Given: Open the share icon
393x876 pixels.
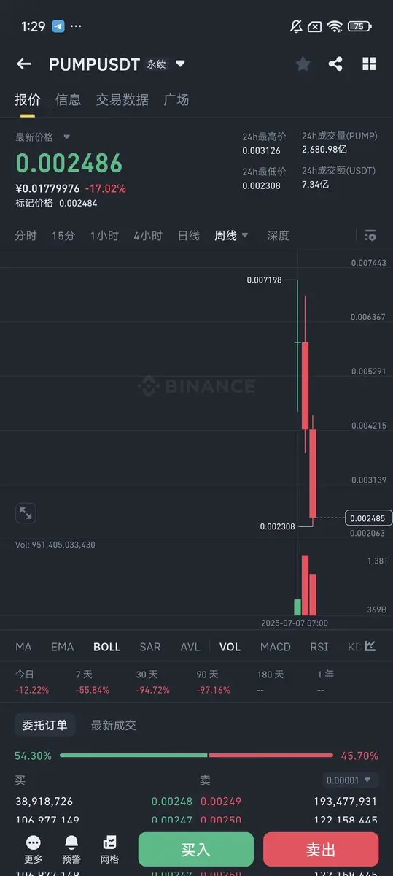Looking at the screenshot, I should 335,64.
